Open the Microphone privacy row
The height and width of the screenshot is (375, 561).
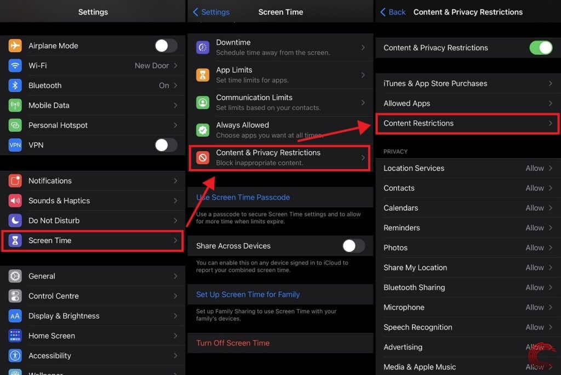tap(468, 308)
